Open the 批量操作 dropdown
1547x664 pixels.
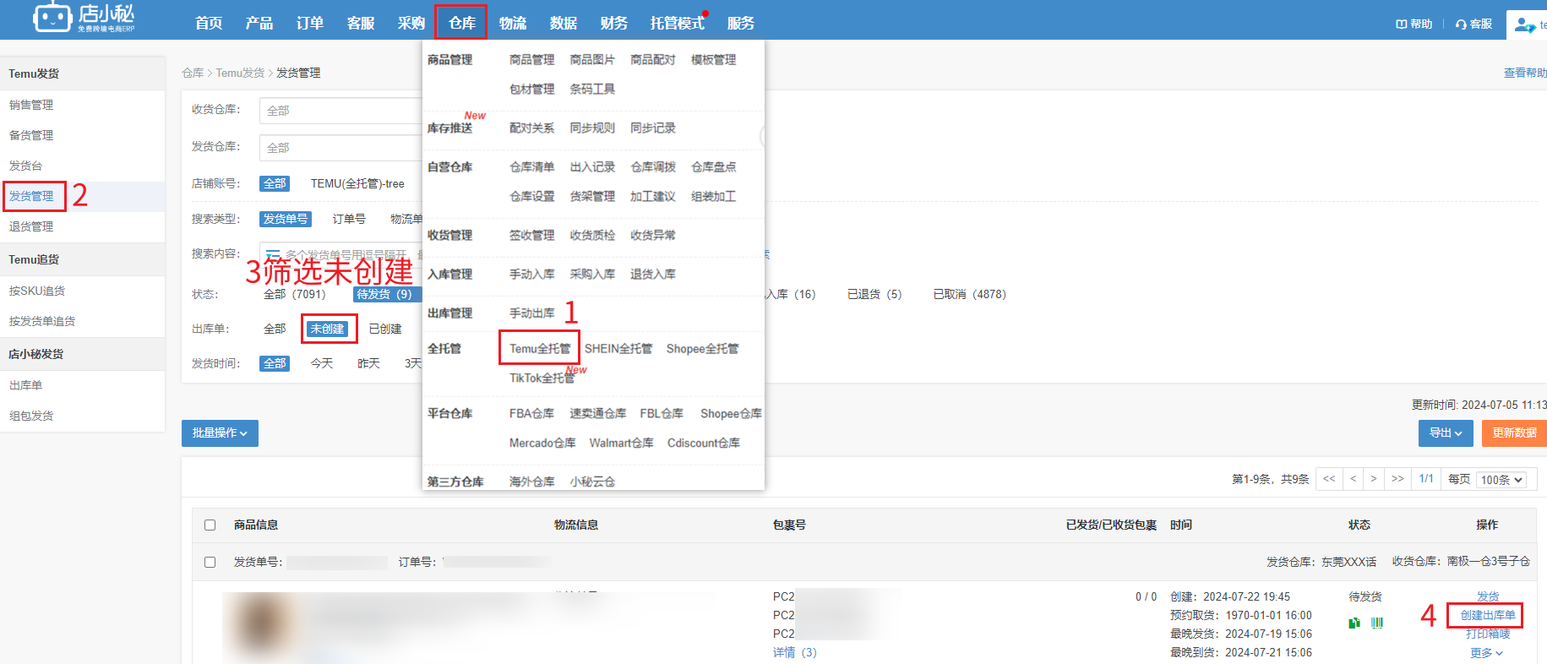pos(220,433)
